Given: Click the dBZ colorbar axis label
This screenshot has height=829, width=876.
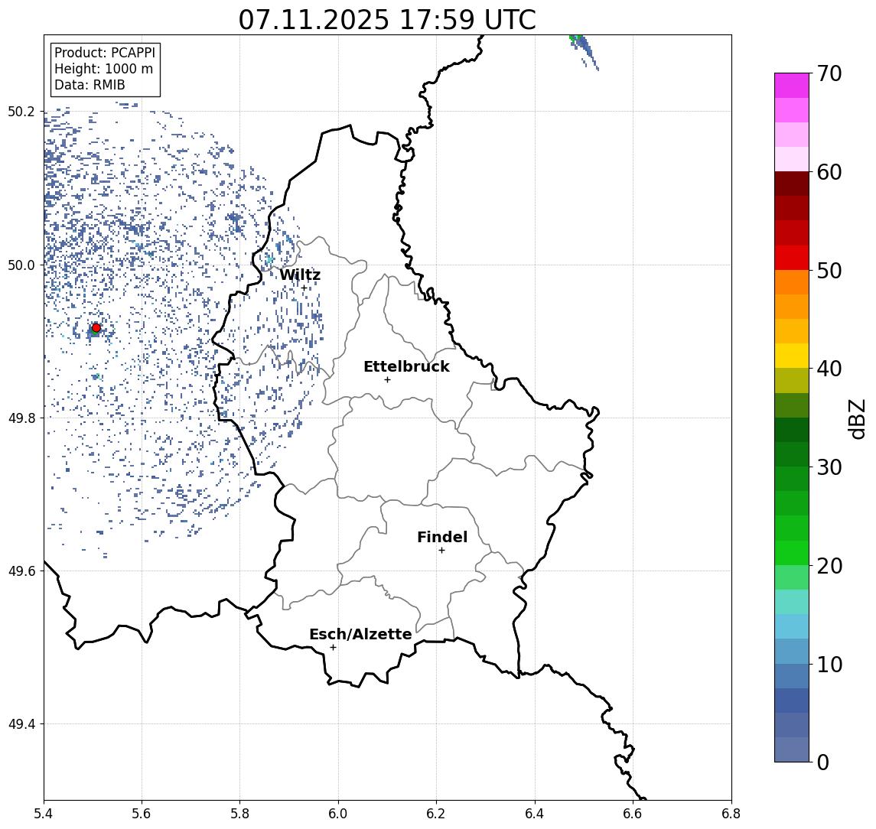Looking at the screenshot, I should tap(856, 418).
